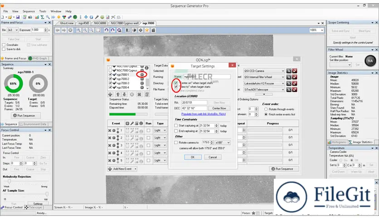Tick Run checkbox for event 1

pyautogui.click(x=148, y=130)
